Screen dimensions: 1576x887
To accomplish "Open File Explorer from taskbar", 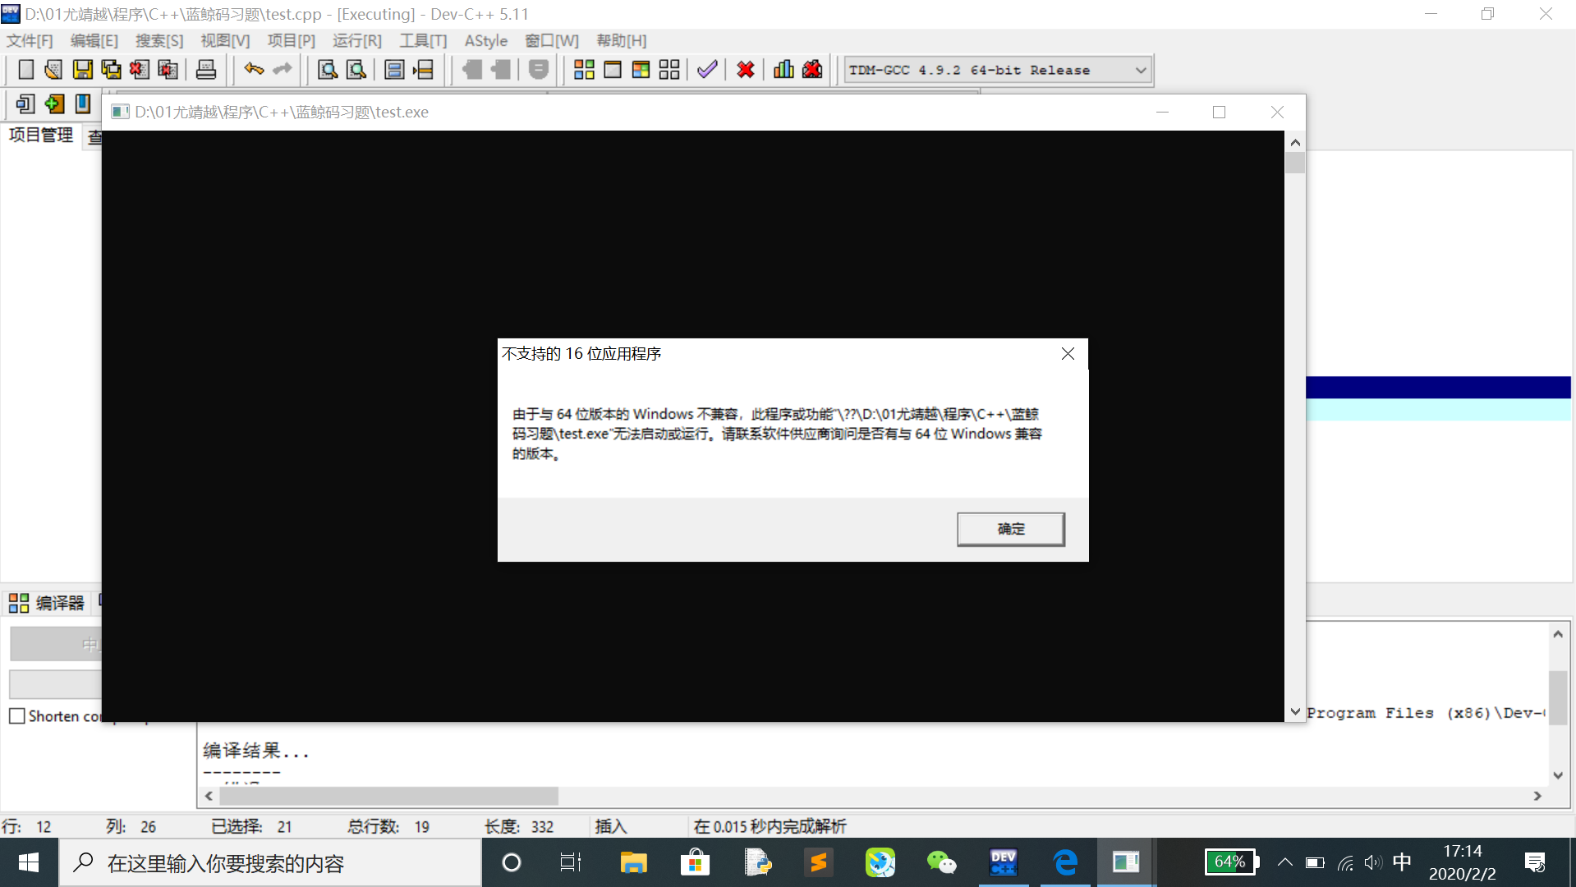I will (633, 862).
